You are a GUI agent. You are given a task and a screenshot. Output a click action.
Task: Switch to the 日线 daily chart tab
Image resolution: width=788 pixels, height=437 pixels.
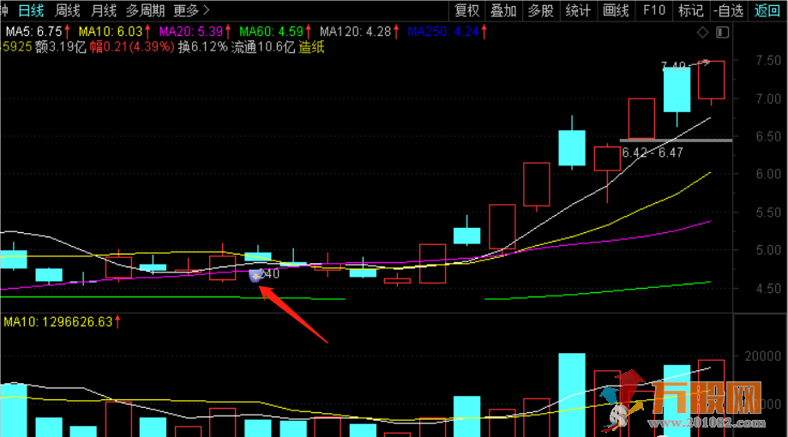tap(31, 10)
